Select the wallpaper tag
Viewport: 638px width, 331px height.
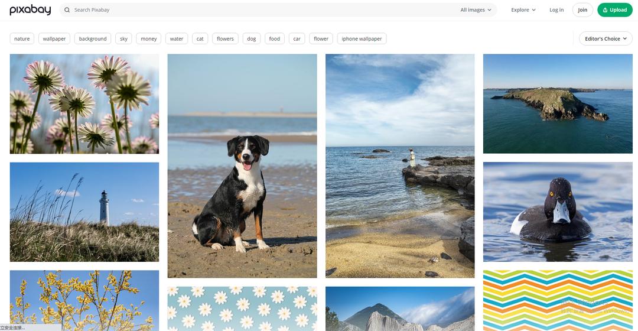click(x=54, y=38)
